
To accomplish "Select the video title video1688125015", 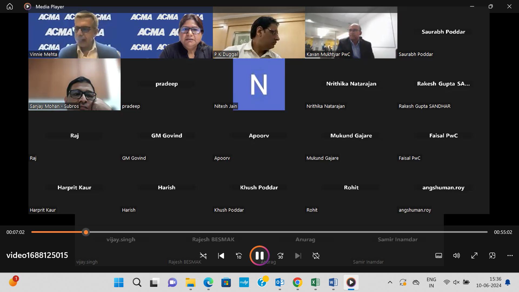I will 37,255.
